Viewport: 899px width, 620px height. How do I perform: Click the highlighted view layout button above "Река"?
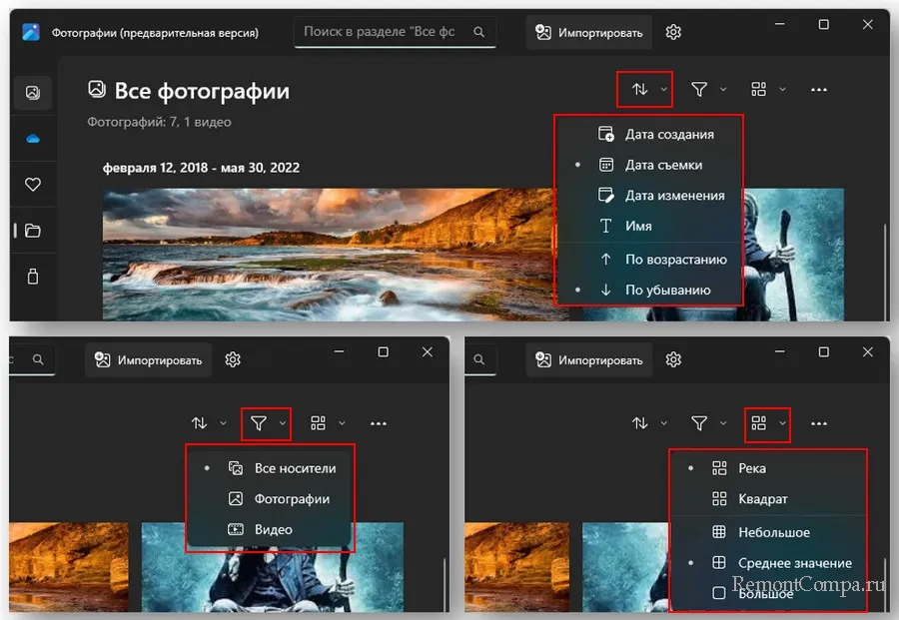tap(768, 424)
